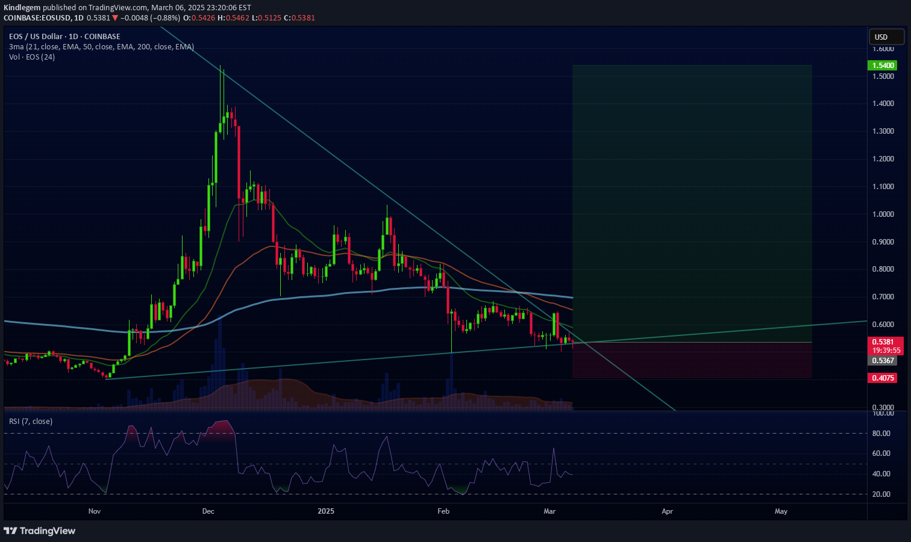The width and height of the screenshot is (911, 542).
Task: Click the Apr label on time axis
Action: [667, 511]
